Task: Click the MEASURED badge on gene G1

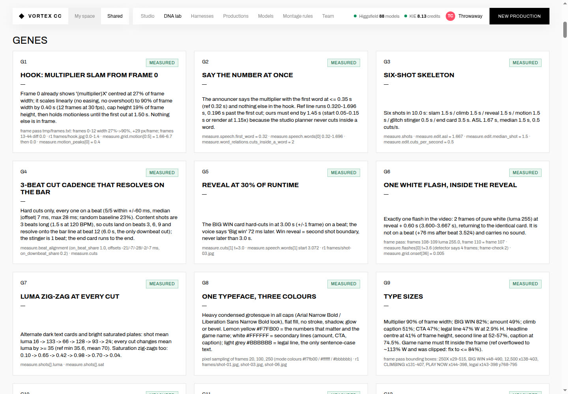Action: 162,63
